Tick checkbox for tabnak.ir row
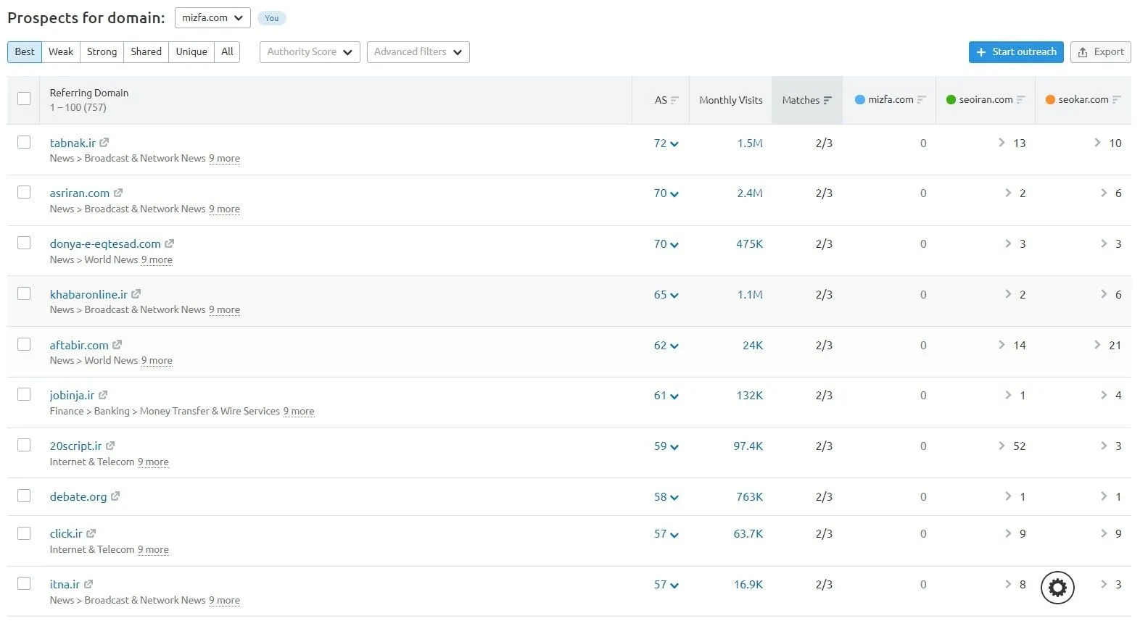1148x621 pixels. pyautogui.click(x=24, y=142)
